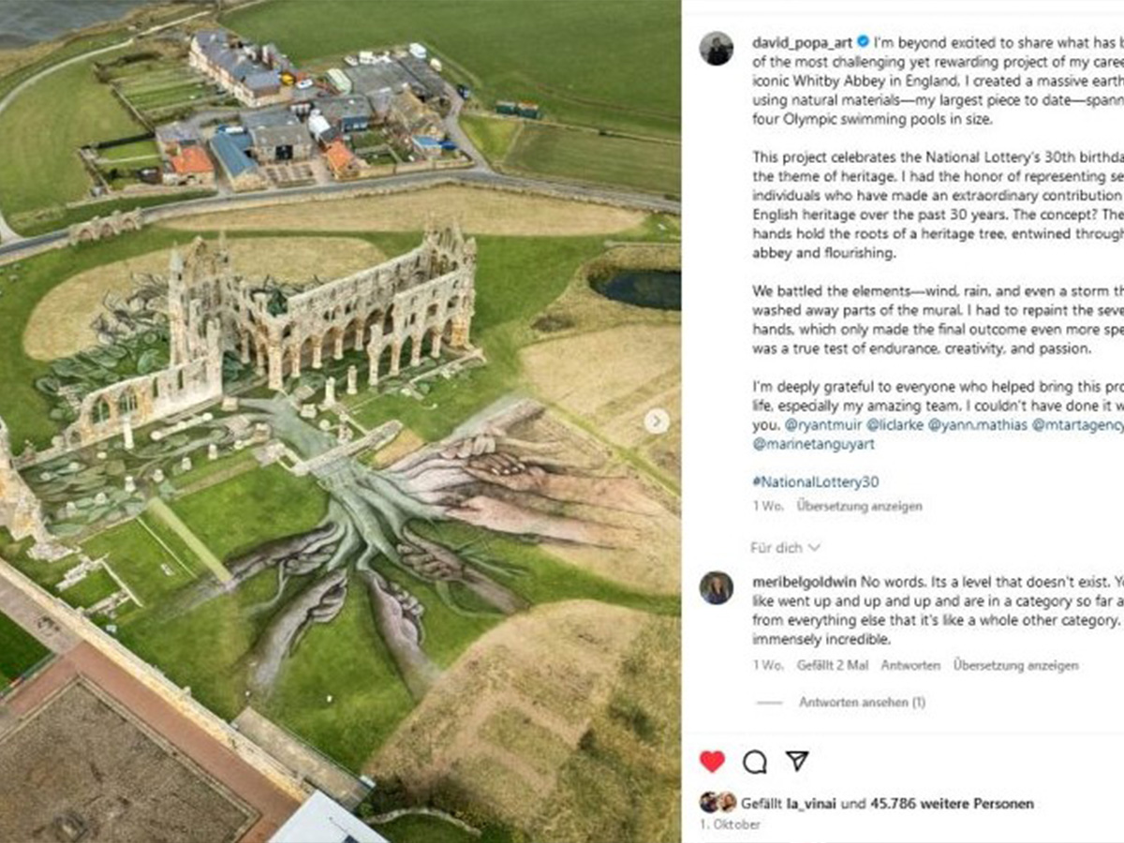
Task: Show caption translation with Übersetzung anzeigen
Action: (859, 506)
